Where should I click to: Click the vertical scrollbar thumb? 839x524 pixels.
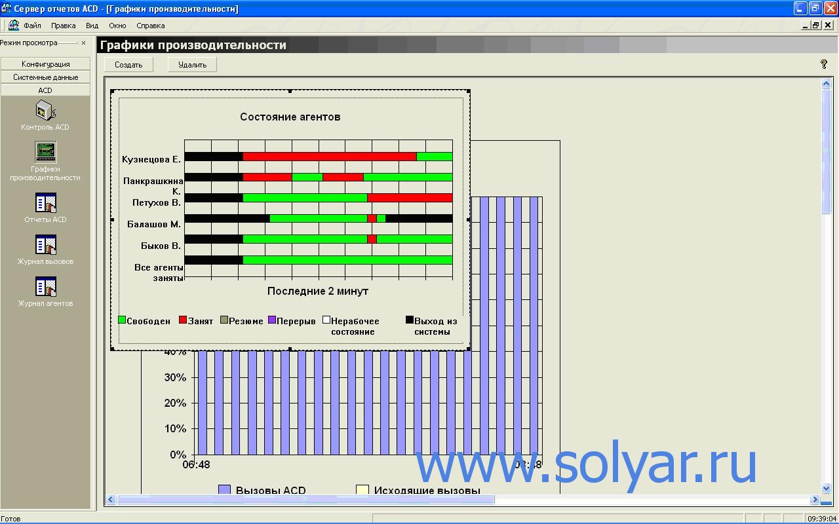[x=826, y=151]
